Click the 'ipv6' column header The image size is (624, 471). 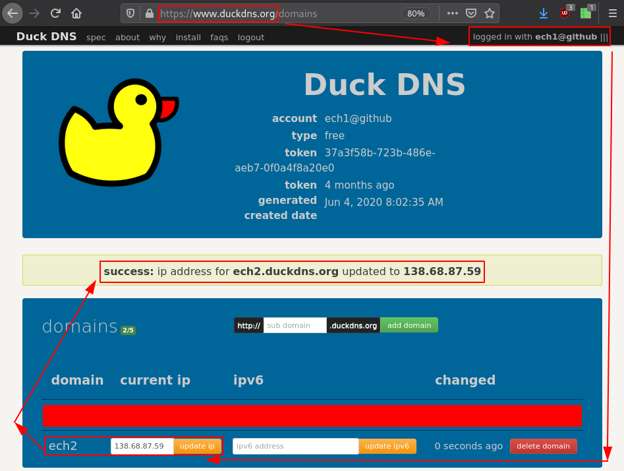(248, 380)
